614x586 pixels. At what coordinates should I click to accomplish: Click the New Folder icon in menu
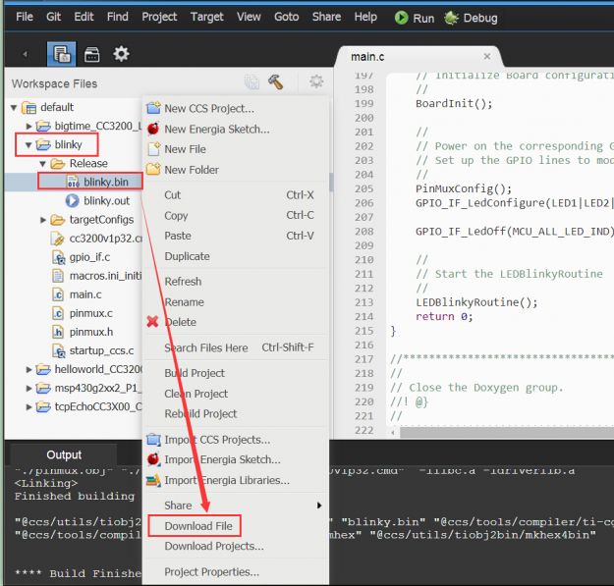(153, 169)
